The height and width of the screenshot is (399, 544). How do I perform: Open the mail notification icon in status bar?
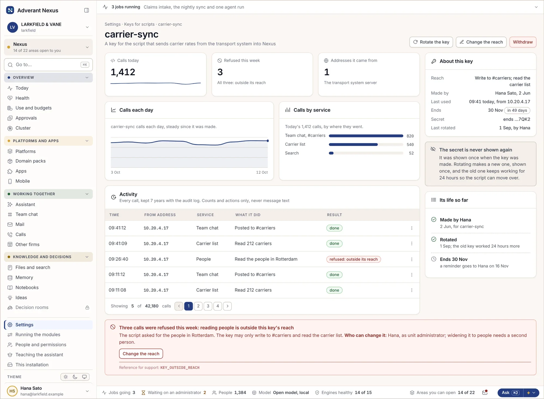coord(485,392)
